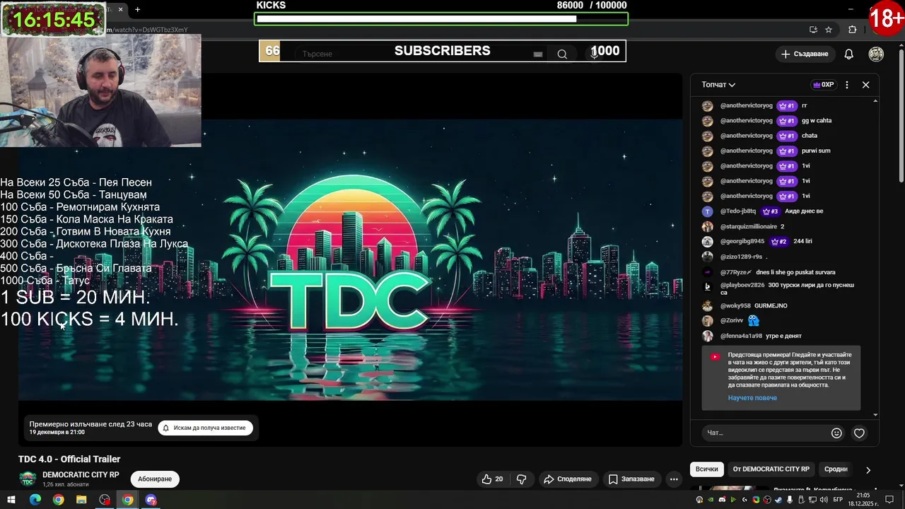The width and height of the screenshot is (905, 509).
Task: Click the search magnifier button
Action: click(562, 54)
